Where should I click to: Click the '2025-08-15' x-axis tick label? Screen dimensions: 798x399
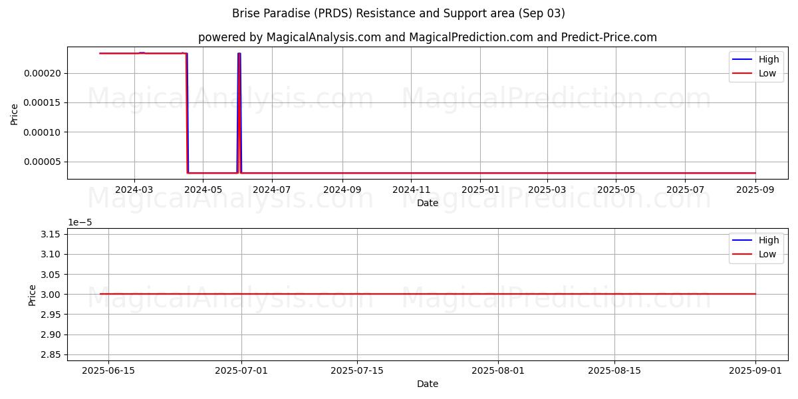click(x=614, y=370)
